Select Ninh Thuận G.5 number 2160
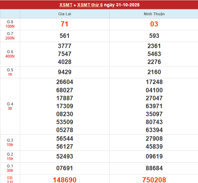This screenshot has width=198, height=183. 154,72
